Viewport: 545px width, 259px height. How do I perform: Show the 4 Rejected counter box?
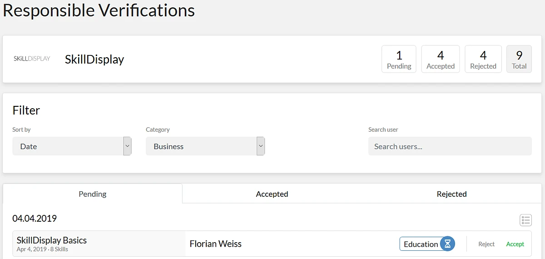point(483,59)
